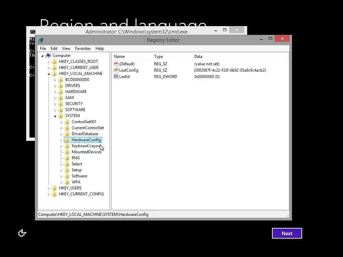Click the string icon next to LastConfig
The width and height of the screenshot is (343, 257).
(x=116, y=70)
